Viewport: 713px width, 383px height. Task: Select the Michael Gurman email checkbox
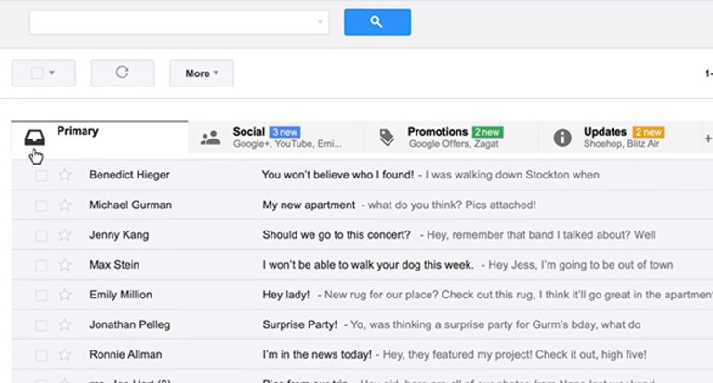point(42,205)
